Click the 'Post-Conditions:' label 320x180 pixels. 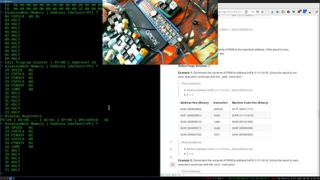(x=191, y=142)
